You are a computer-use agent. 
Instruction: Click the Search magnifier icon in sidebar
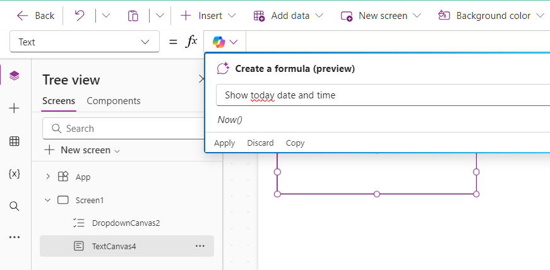click(x=15, y=206)
